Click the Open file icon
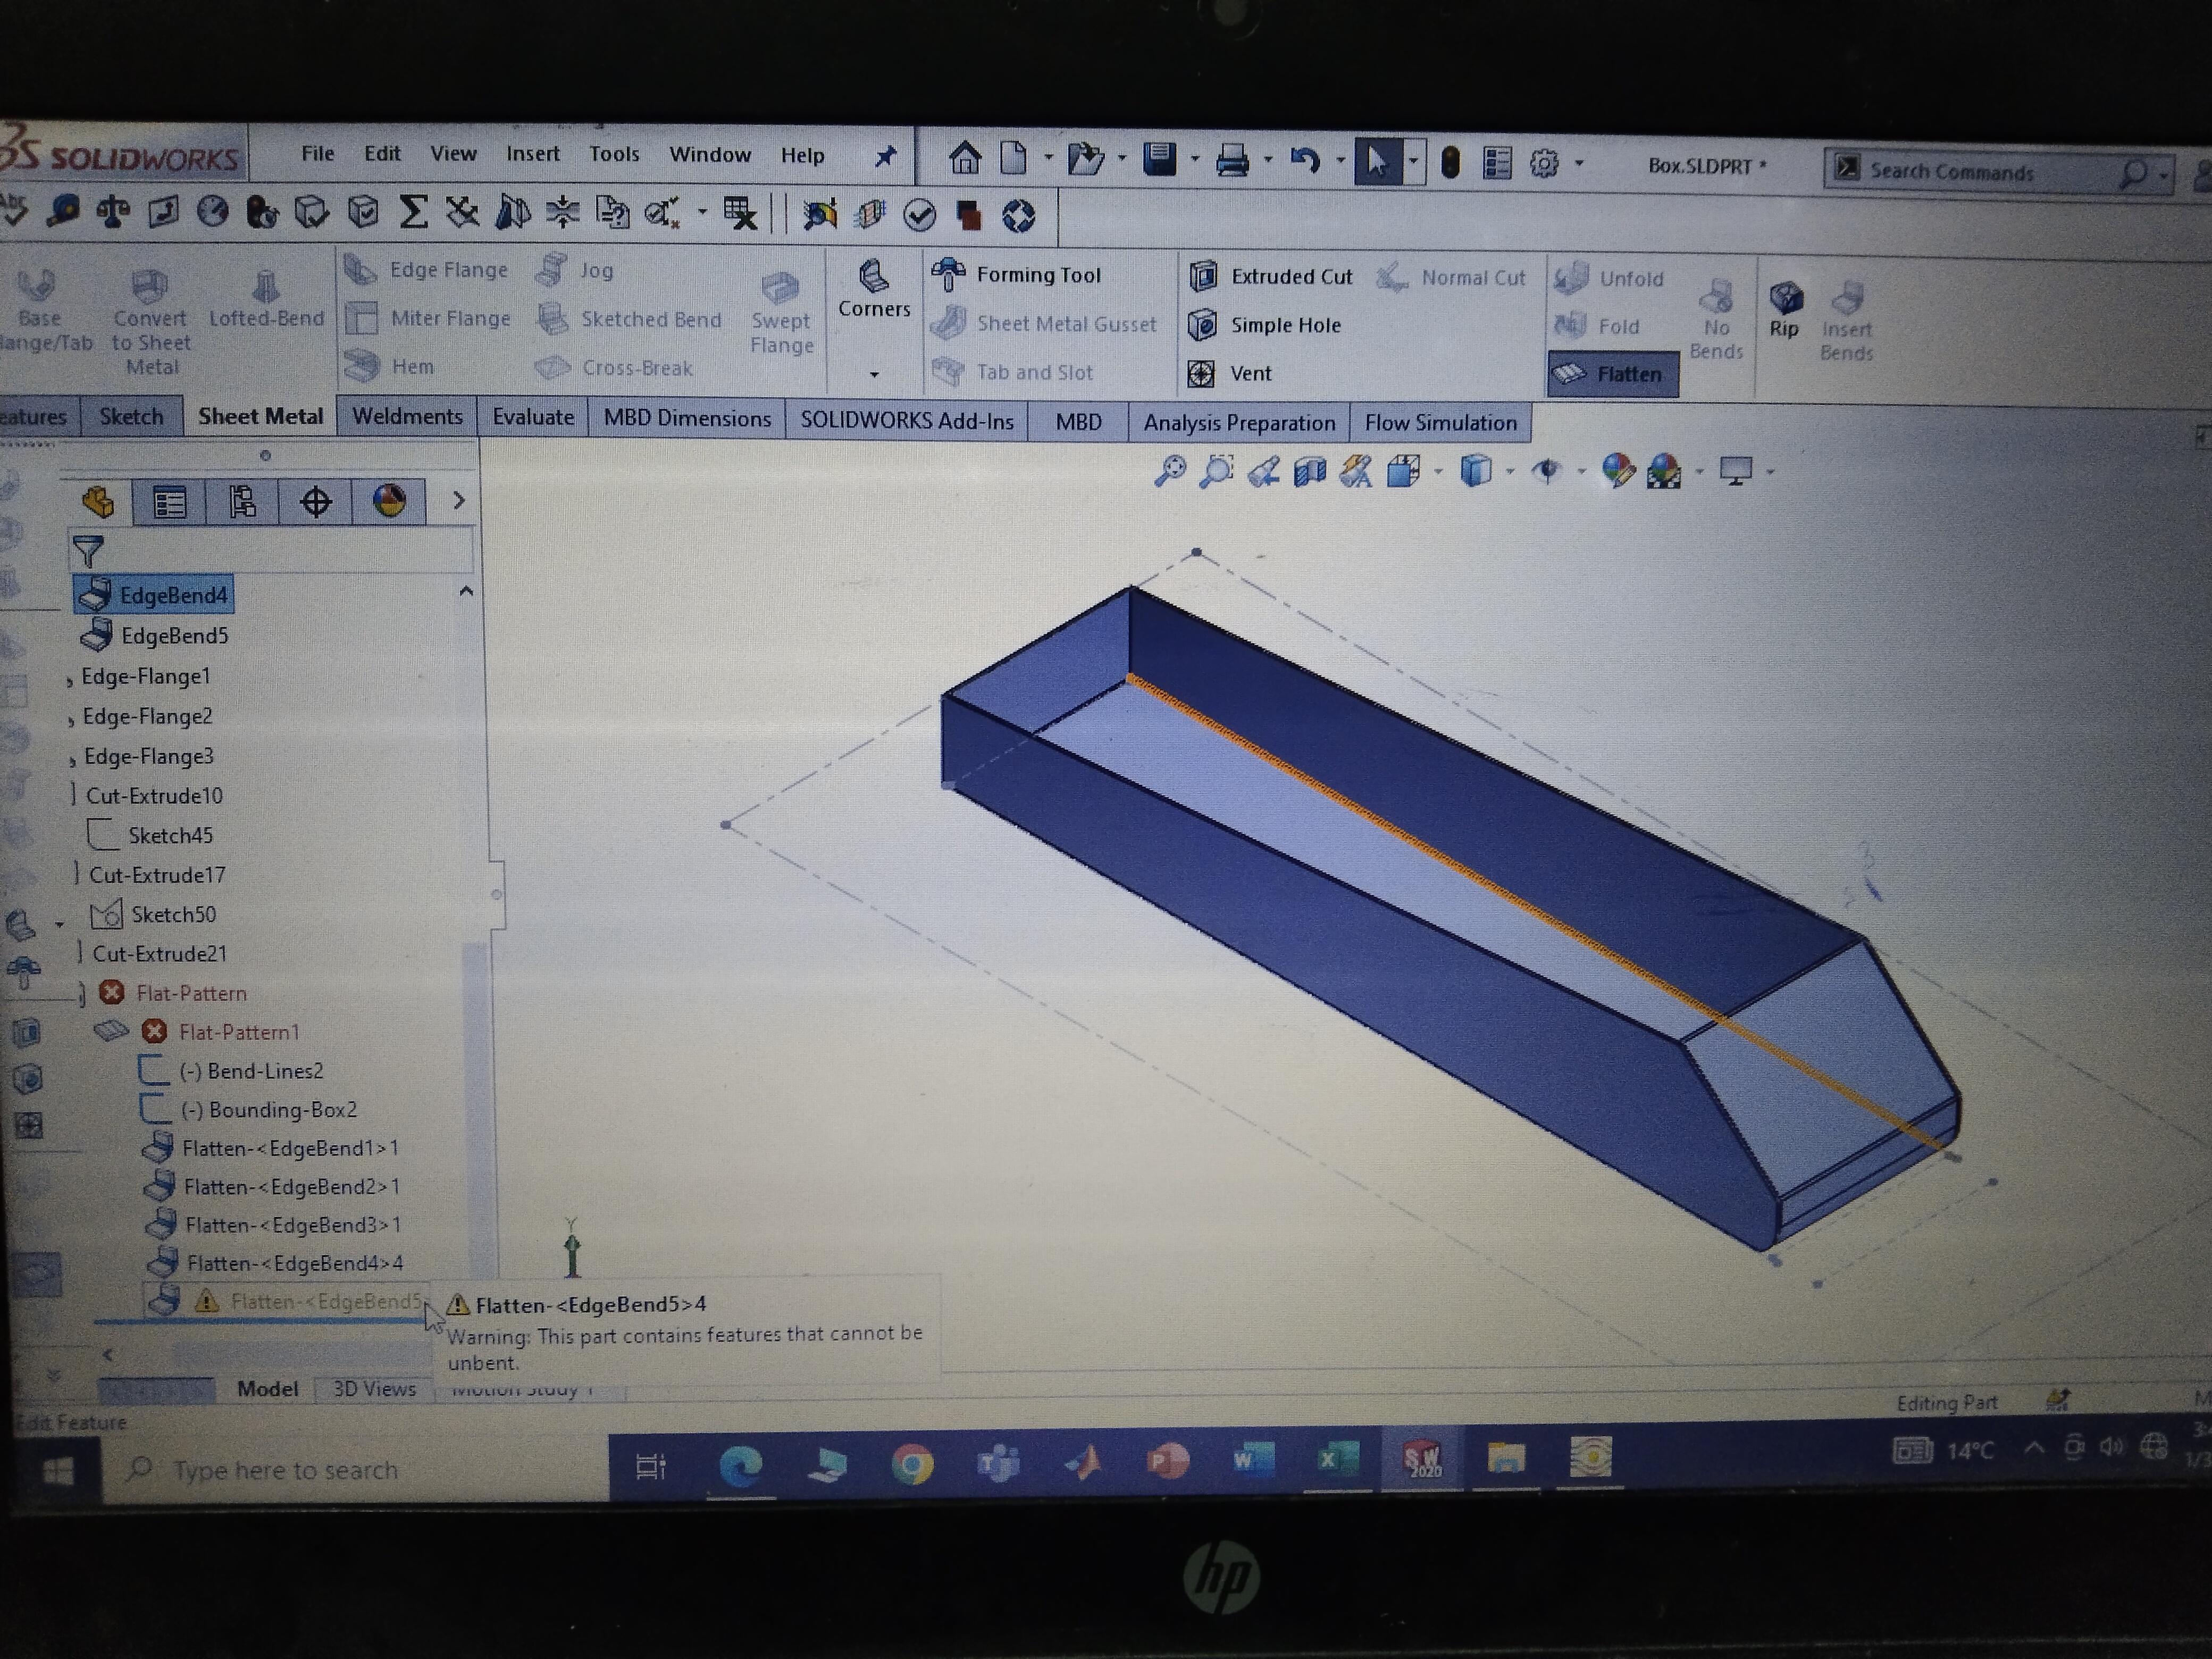The height and width of the screenshot is (1659, 2212). pyautogui.click(x=1085, y=159)
